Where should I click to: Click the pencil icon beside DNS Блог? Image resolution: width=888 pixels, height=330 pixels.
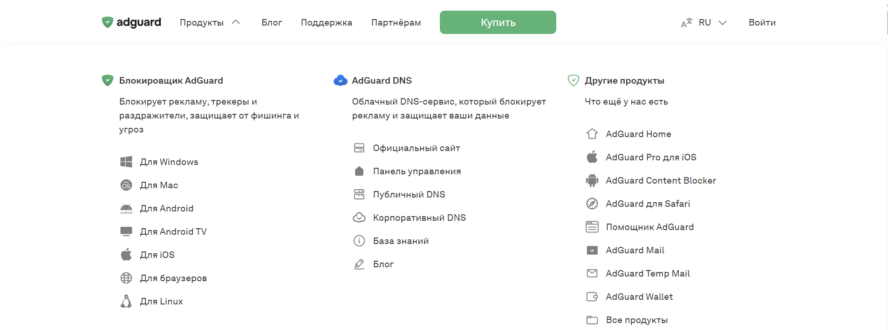tap(359, 264)
